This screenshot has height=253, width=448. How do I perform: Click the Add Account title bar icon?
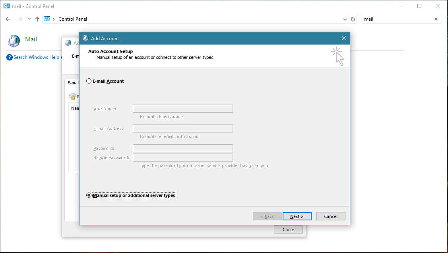[x=85, y=38]
